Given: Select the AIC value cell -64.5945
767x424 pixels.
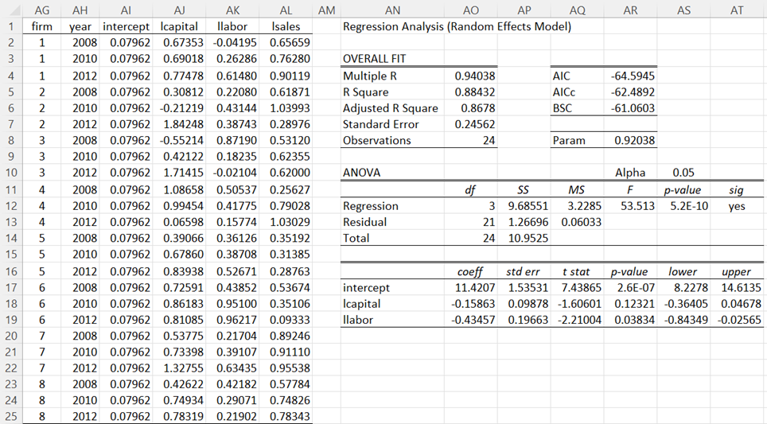Looking at the screenshot, I should pos(632,76).
